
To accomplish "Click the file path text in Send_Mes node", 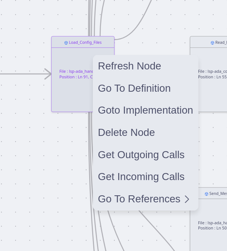I will pyautogui.click(x=212, y=223).
